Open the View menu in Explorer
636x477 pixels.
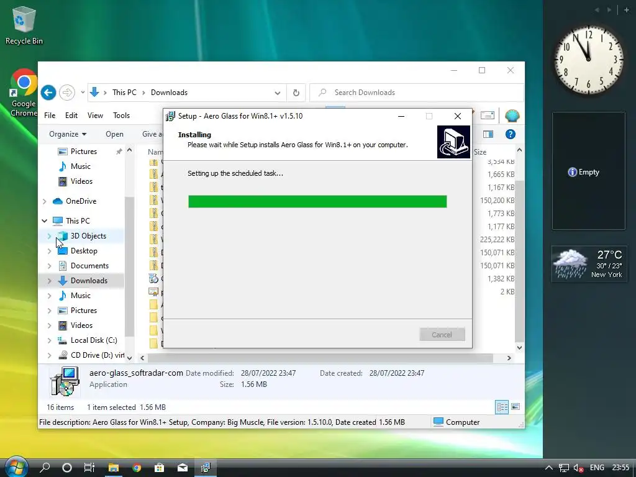point(95,116)
